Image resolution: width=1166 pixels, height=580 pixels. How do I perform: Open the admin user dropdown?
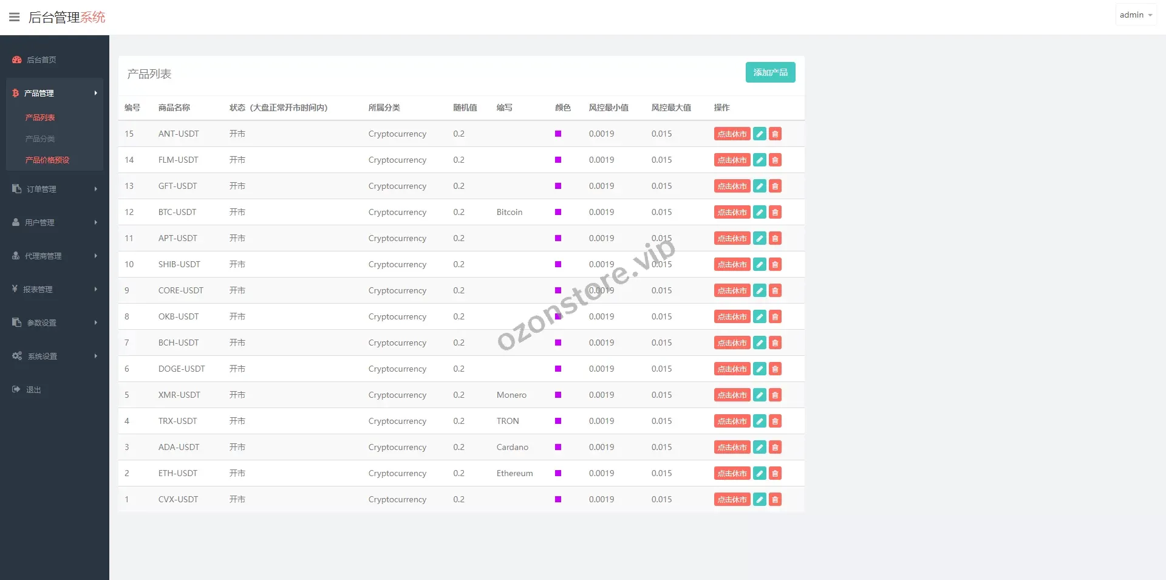point(1135,15)
